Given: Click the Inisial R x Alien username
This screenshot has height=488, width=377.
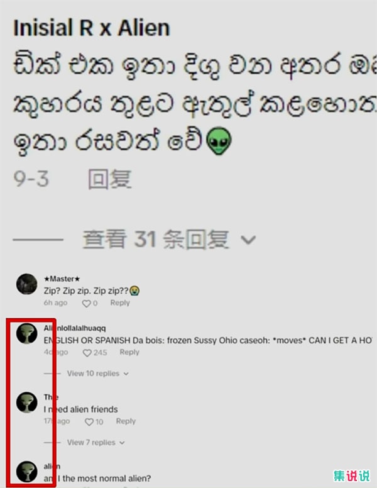Looking at the screenshot, I should (92, 28).
